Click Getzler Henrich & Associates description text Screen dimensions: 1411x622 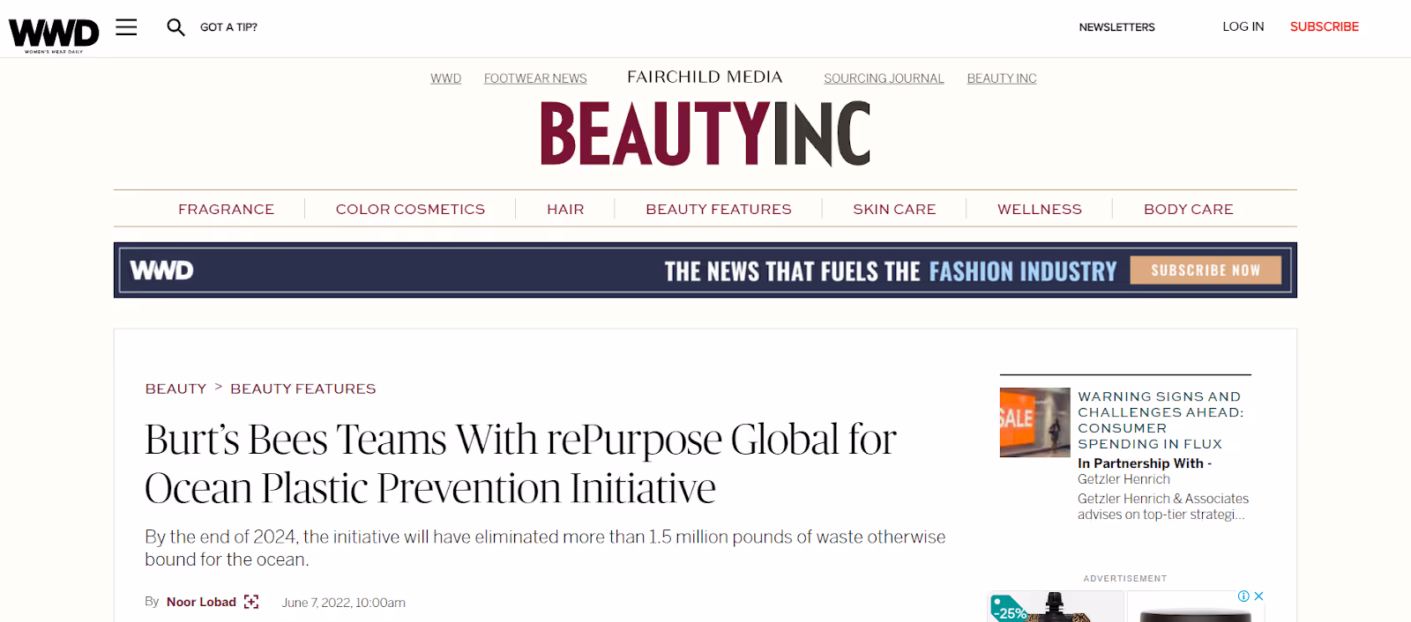[x=1163, y=507]
